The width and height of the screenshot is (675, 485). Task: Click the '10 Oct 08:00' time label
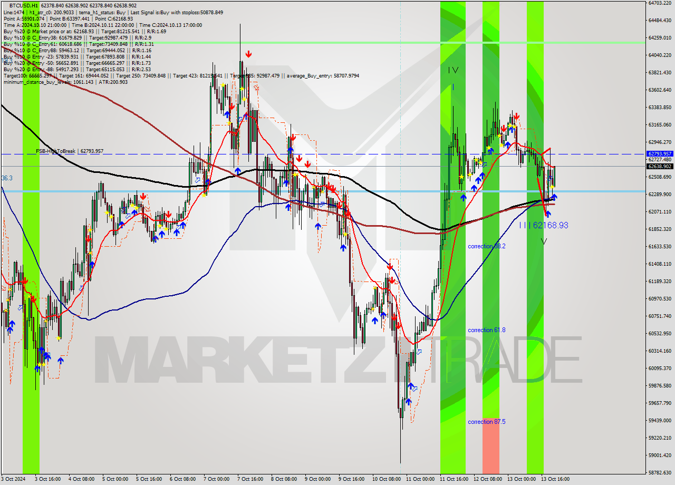point(386,479)
